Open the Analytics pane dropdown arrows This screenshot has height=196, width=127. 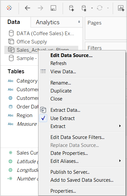tap(79, 22)
